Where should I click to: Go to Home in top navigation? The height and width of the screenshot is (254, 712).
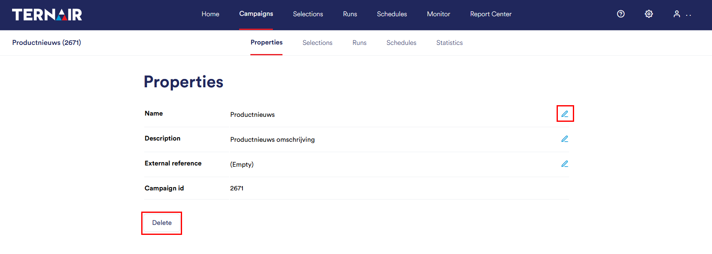(x=210, y=14)
